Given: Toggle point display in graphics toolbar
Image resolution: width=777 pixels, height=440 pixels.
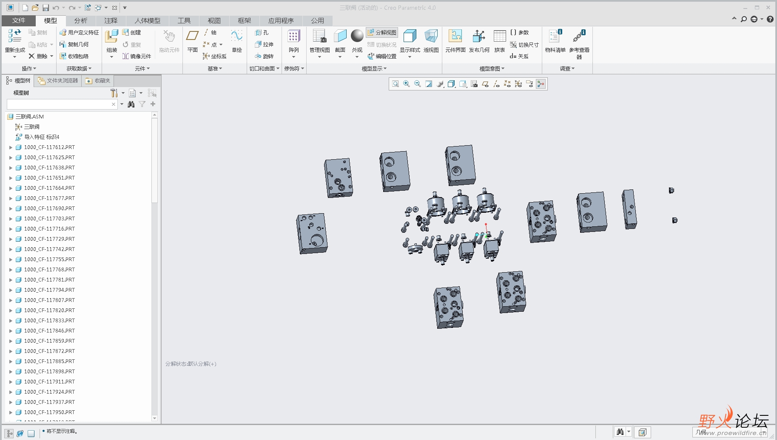Looking at the screenshot, I should point(507,84).
